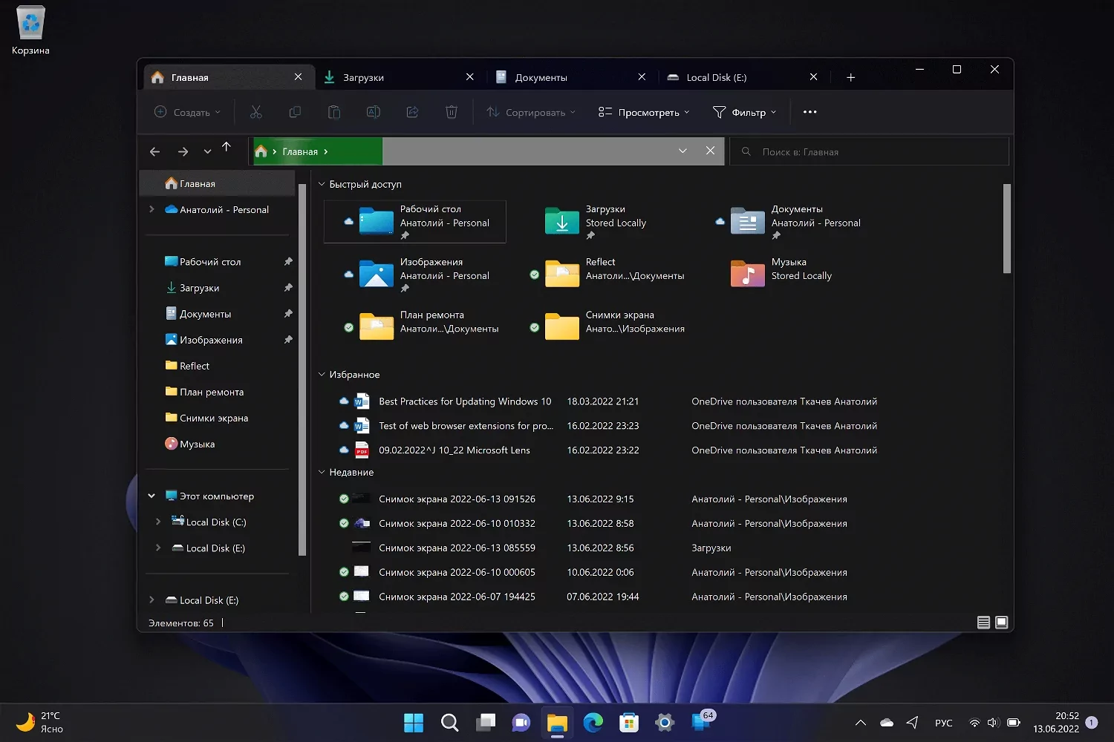Click the Cut scissors icon in toolbar
The width and height of the screenshot is (1114, 742).
click(x=256, y=112)
